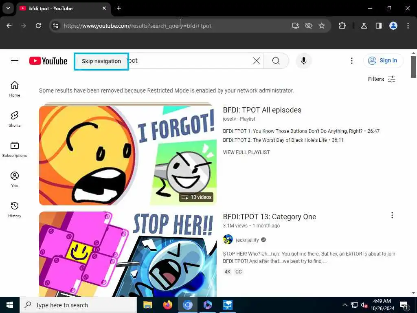Open Subscriptions in the sidebar
The image size is (417, 313).
15,149
